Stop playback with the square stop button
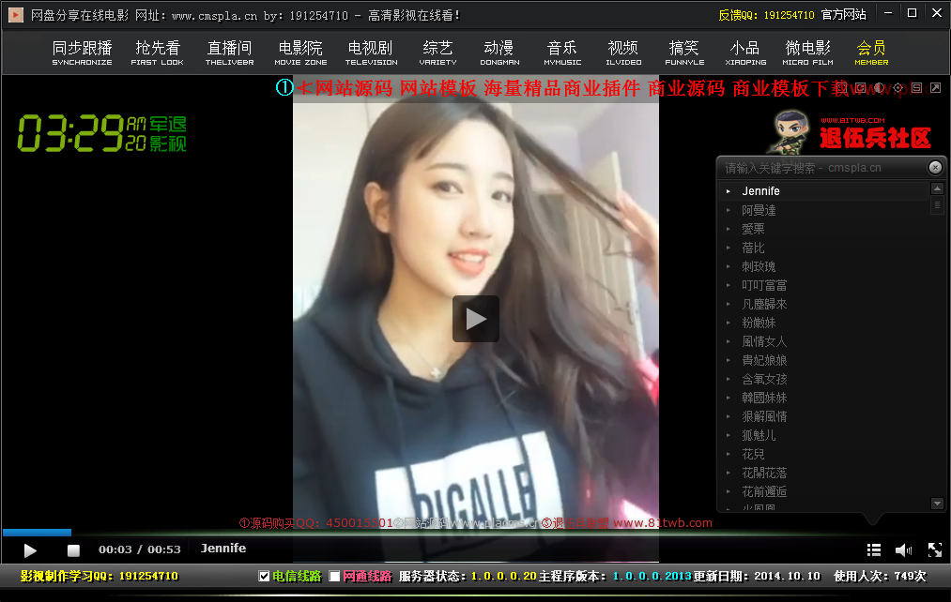The width and height of the screenshot is (951, 602). coord(73,549)
